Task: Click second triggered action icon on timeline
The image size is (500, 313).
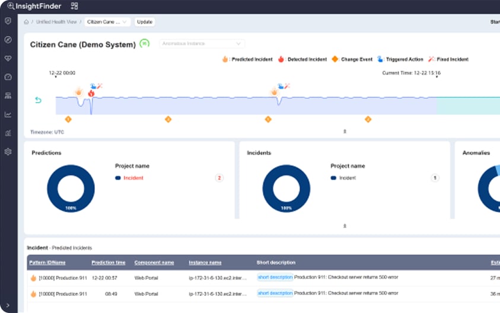Action: click(x=281, y=86)
